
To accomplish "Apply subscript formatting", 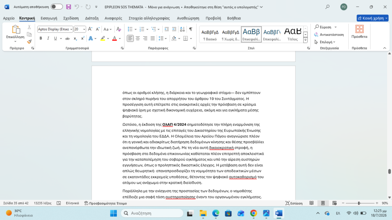I will tap(75, 39).
